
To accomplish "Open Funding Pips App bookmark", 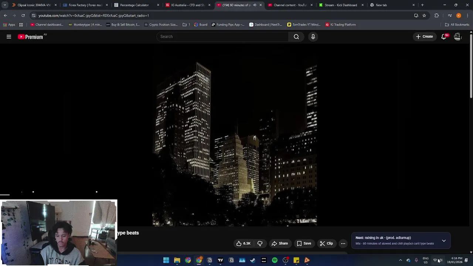I will coord(228,25).
